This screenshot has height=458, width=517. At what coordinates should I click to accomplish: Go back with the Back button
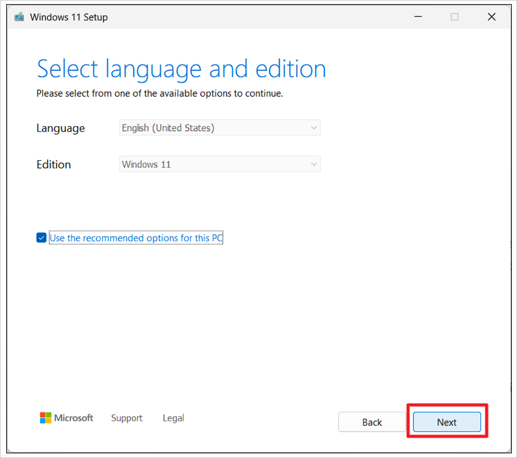[x=372, y=422]
